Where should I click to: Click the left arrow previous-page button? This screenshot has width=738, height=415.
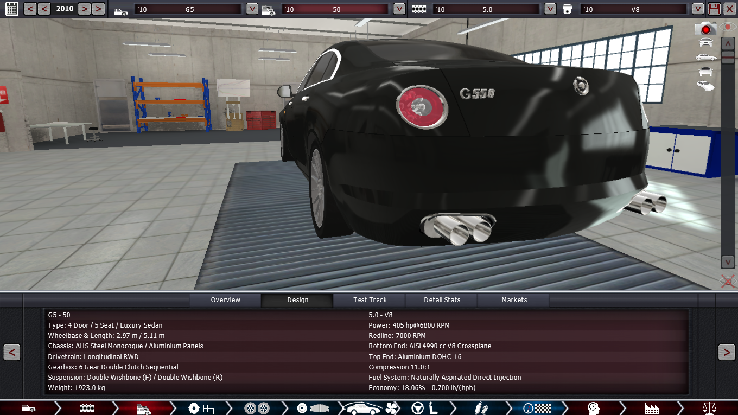(12, 352)
